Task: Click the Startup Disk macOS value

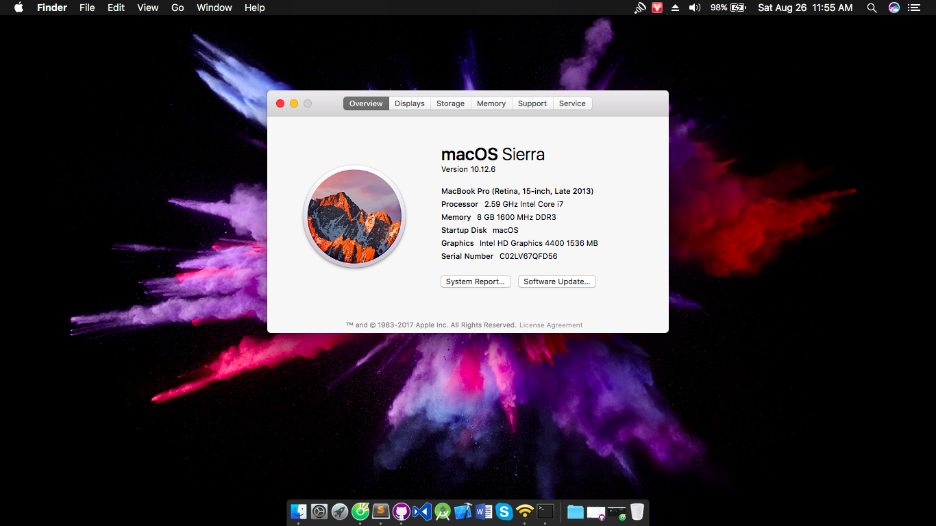Action: pos(506,230)
